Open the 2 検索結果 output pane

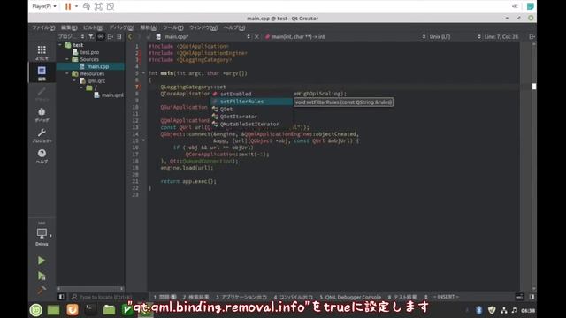click(195, 297)
